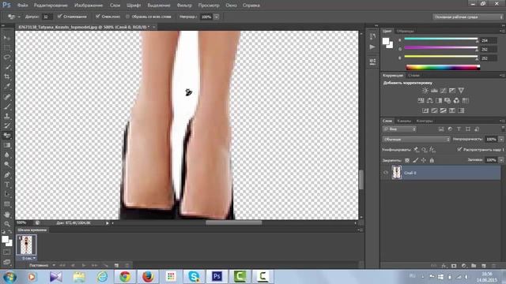Select the Eyedropper tool
The height and width of the screenshot is (284, 506).
[7, 86]
